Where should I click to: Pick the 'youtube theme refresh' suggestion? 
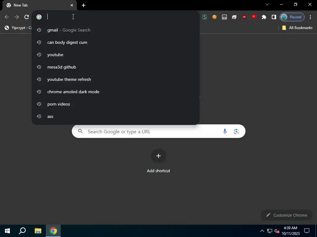[x=116, y=79]
